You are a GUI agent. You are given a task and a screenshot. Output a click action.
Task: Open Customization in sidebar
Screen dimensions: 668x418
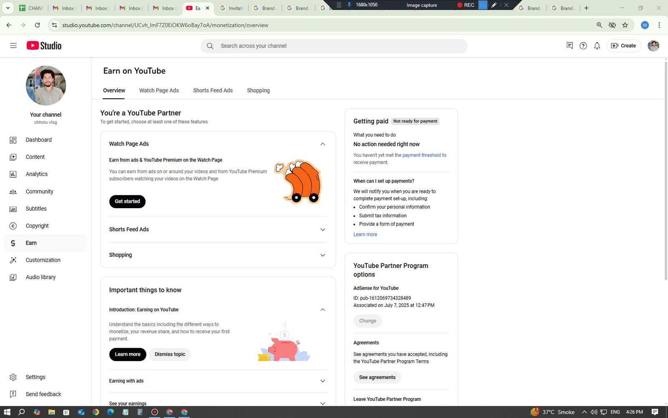[x=46, y=260]
